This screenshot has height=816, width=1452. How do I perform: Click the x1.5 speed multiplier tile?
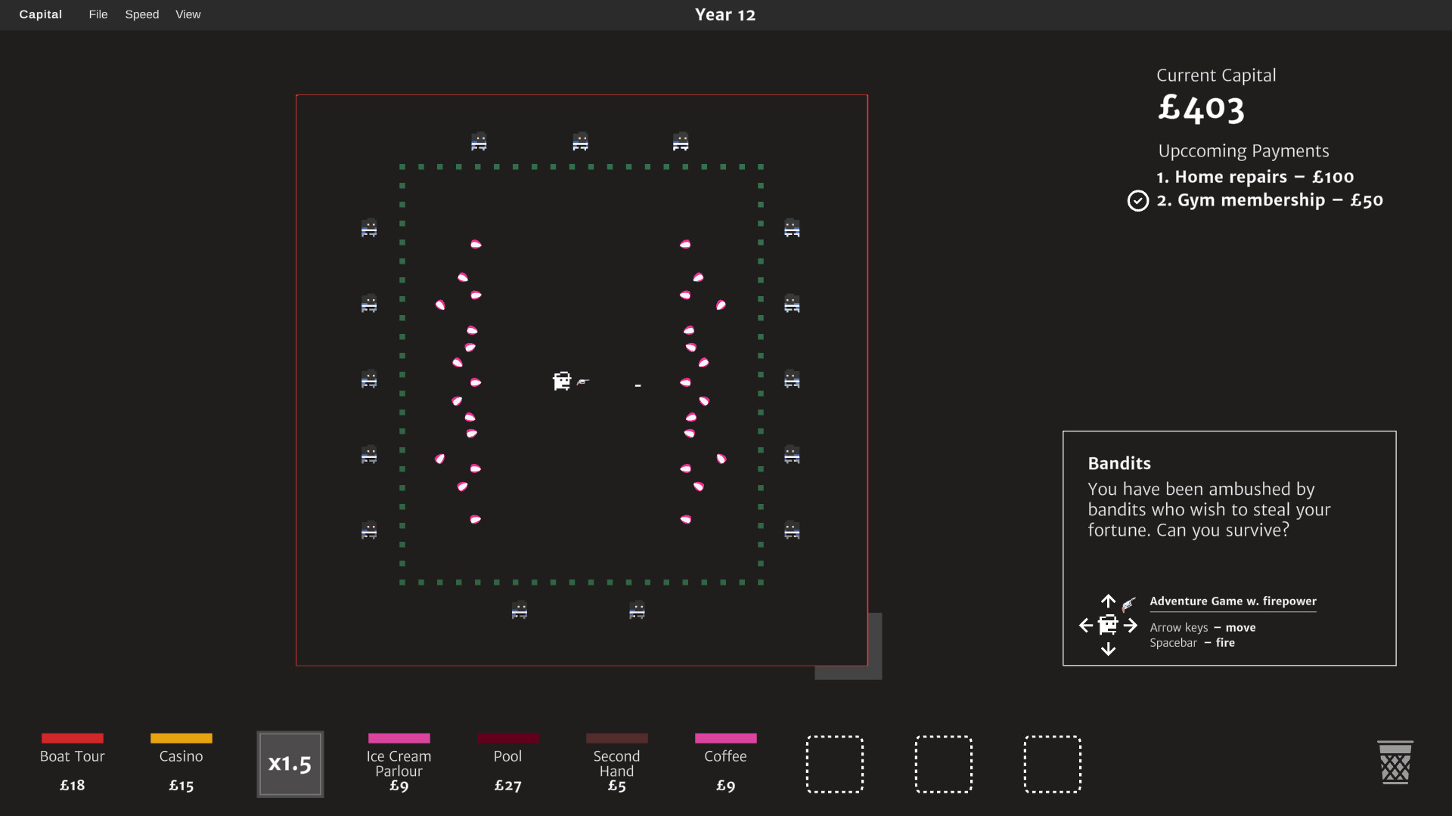click(x=290, y=764)
